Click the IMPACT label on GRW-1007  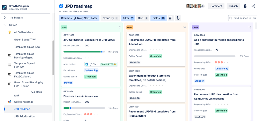tap(68, 83)
